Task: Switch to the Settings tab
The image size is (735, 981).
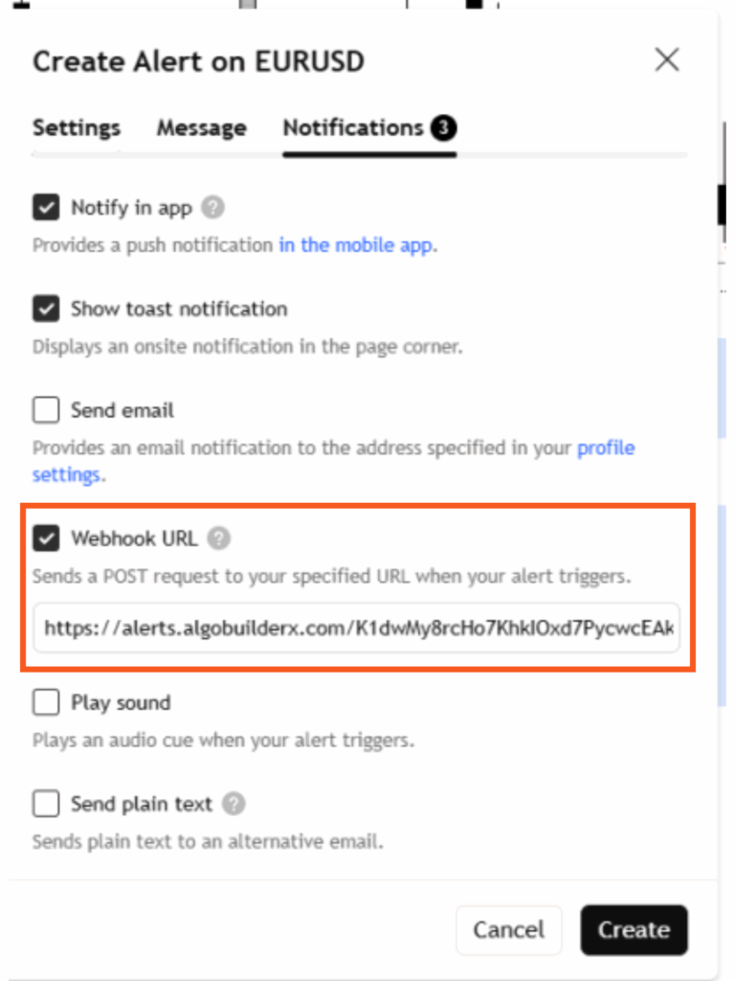Action: (x=77, y=127)
